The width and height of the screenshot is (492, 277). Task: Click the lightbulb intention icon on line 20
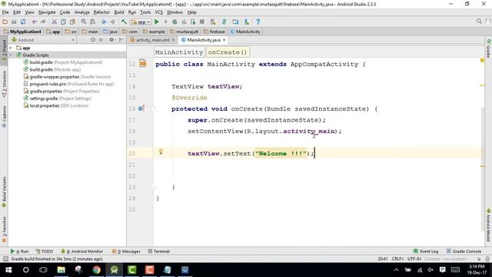pyautogui.click(x=161, y=152)
